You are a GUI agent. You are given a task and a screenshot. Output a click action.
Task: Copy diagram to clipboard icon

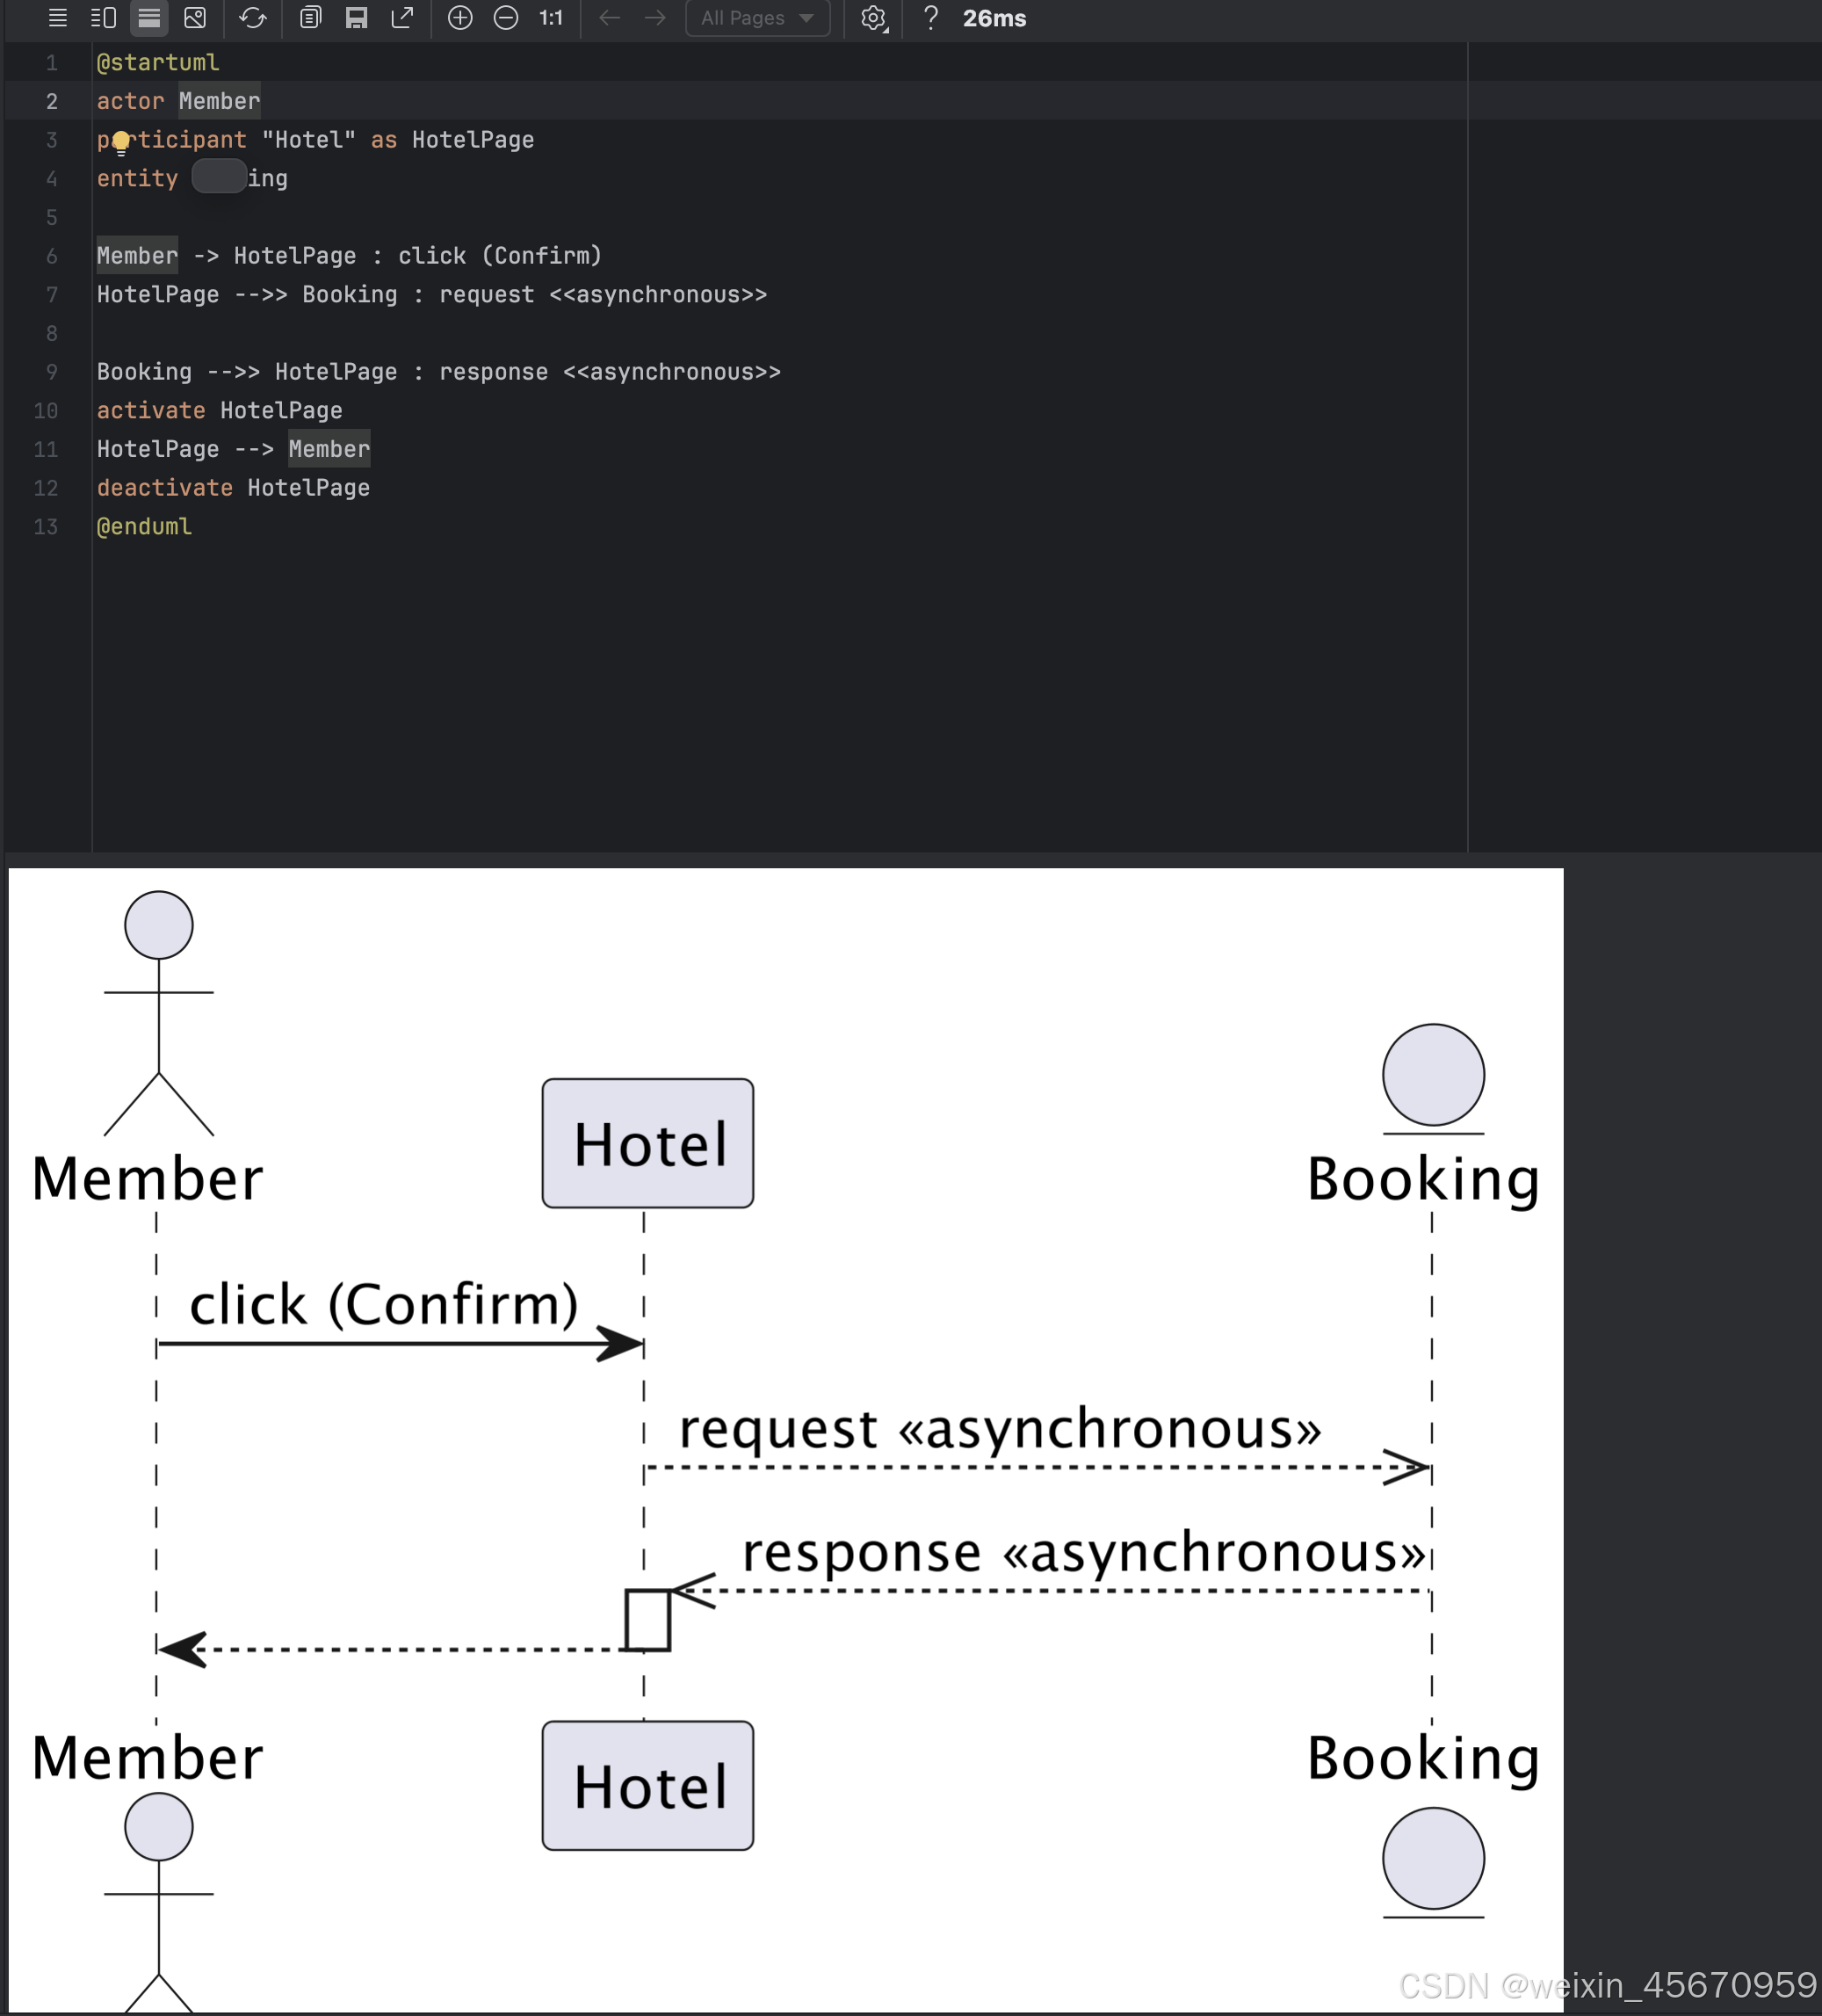(x=310, y=18)
